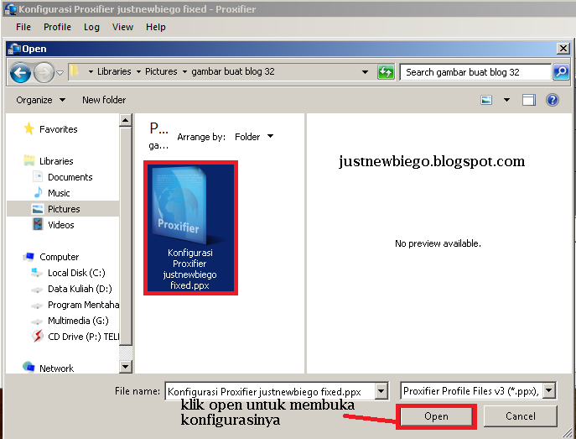Click the Open button
Screen dimensions: 576x439
click(x=436, y=416)
